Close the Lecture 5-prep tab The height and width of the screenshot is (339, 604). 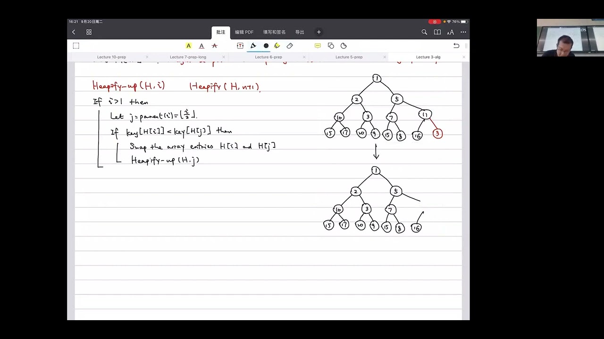[x=385, y=57]
